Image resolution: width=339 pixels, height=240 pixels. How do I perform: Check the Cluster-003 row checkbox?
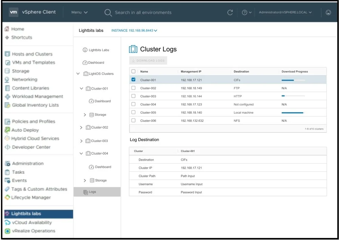point(134,96)
